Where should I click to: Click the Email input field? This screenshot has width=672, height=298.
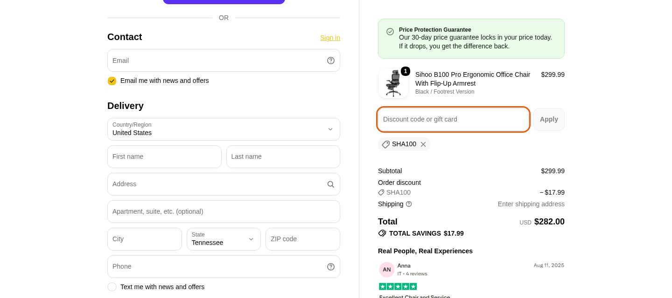[224, 61]
